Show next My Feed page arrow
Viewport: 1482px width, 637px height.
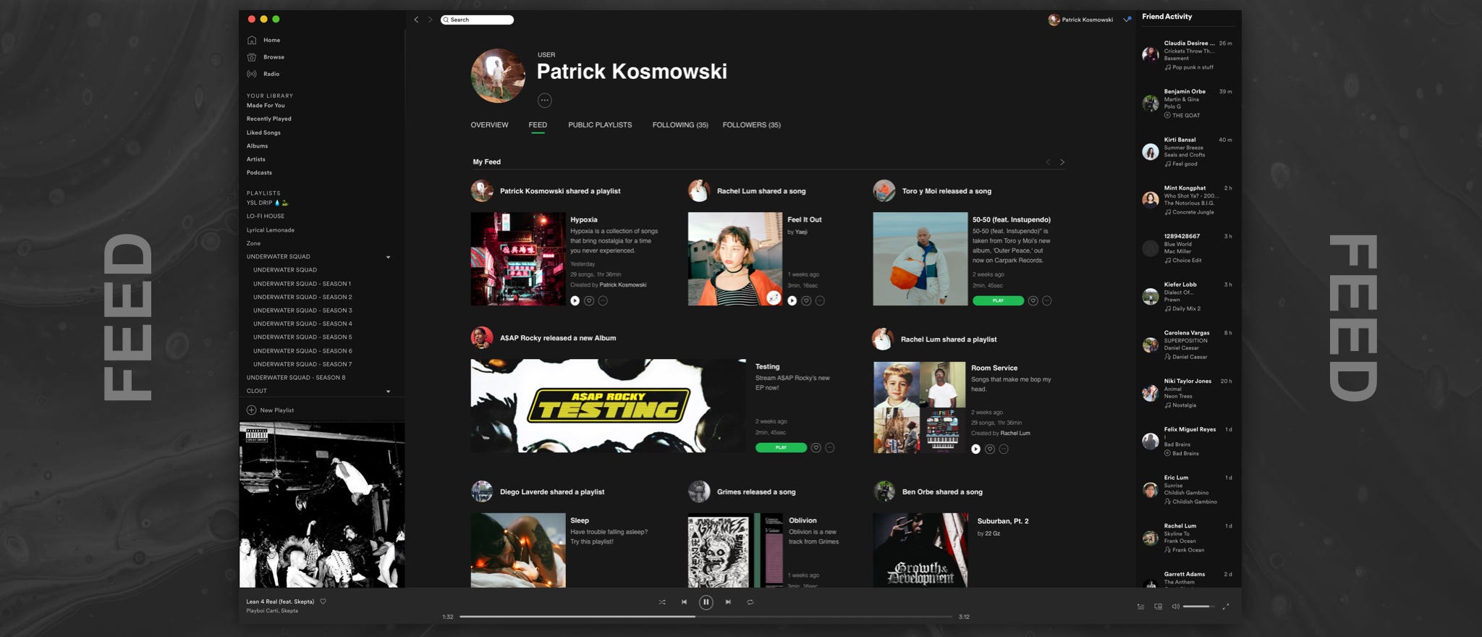point(1062,162)
